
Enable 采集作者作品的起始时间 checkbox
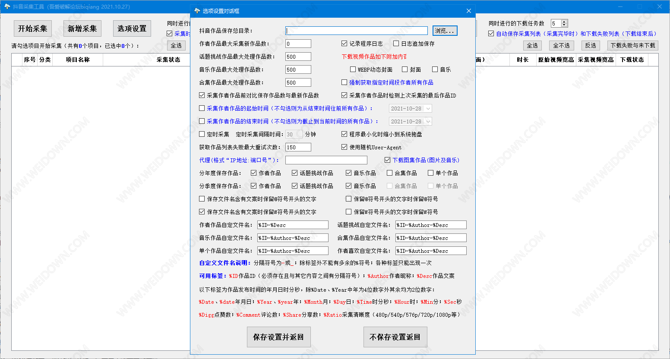(x=202, y=108)
